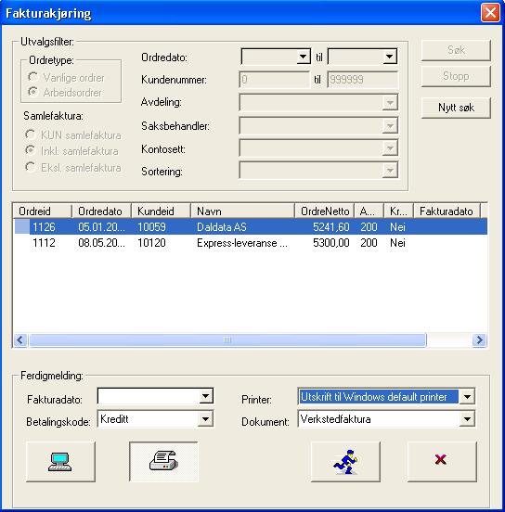Click the scrollbar left arrow
The width and height of the screenshot is (505, 512).
(x=20, y=340)
